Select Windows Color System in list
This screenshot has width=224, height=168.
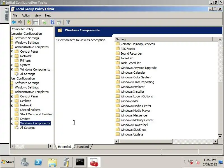click(136, 77)
